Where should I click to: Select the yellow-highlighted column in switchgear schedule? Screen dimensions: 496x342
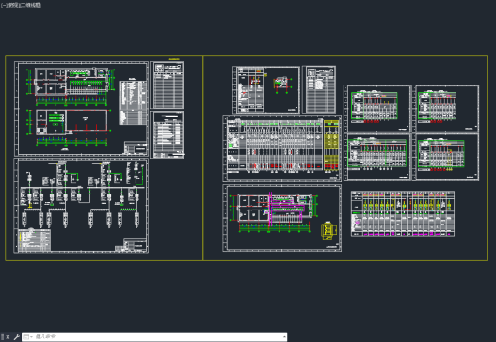(331, 146)
